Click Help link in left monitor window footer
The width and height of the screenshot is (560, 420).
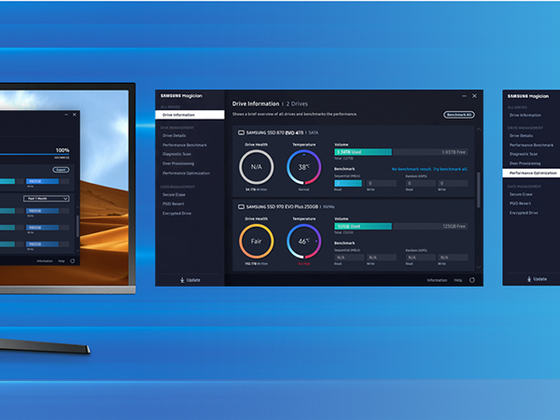tap(62, 261)
